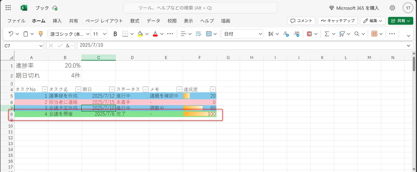The image size is (417, 172).
Task: Open more ribbon commands ellipsis
Action: tap(392, 34)
